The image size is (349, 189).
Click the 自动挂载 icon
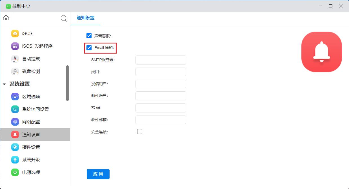pos(15,59)
